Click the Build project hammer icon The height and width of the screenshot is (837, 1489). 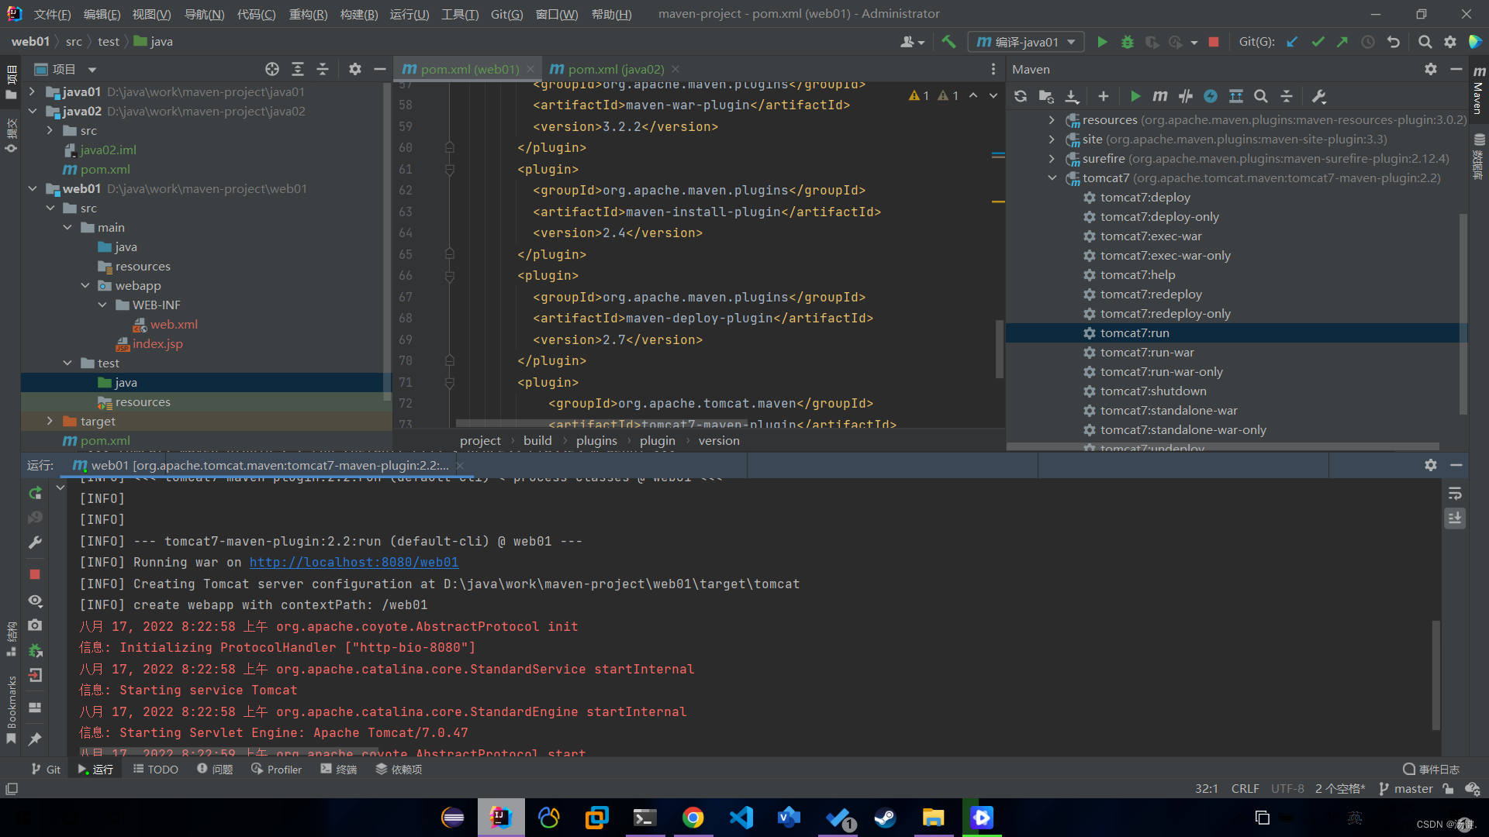948,42
